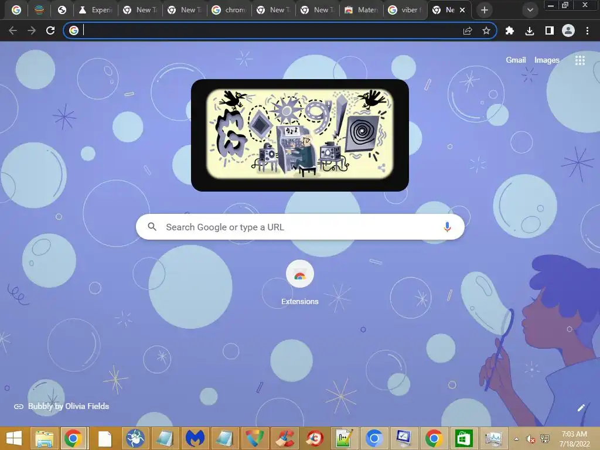Open the Downloads toolbar icon
Image resolution: width=600 pixels, height=450 pixels.
[x=530, y=30]
